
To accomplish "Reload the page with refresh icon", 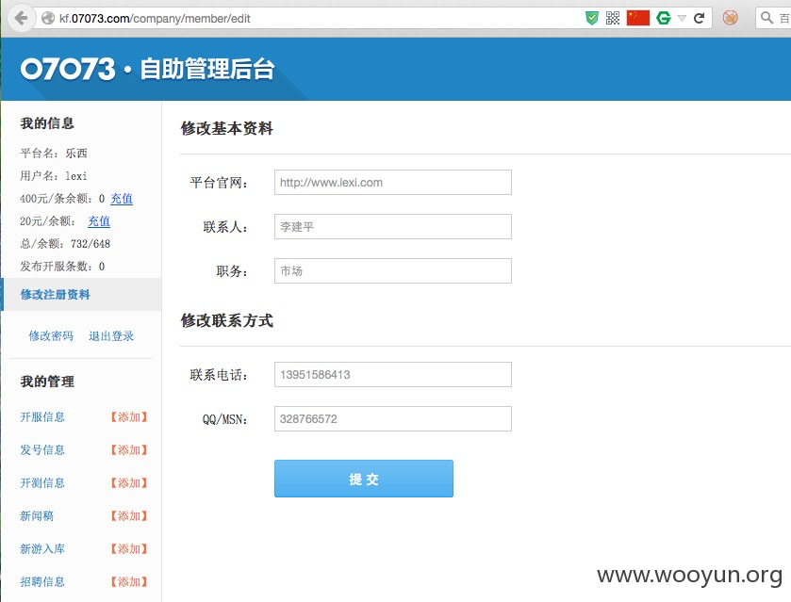I will point(699,18).
